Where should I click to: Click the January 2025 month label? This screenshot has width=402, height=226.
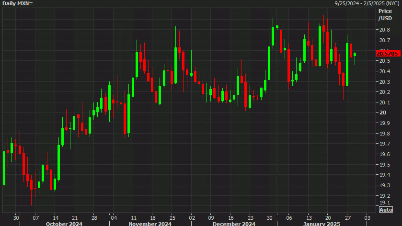(x=322, y=224)
